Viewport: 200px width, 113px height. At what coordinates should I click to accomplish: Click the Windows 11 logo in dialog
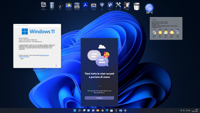tap(38, 32)
